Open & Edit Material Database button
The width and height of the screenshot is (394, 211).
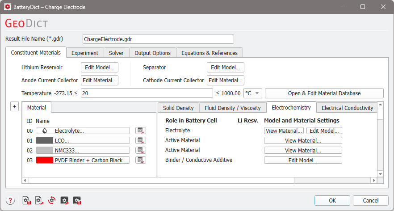coord(324,93)
